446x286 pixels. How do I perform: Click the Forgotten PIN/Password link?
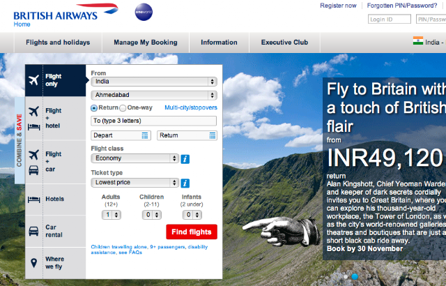pyautogui.click(x=402, y=6)
